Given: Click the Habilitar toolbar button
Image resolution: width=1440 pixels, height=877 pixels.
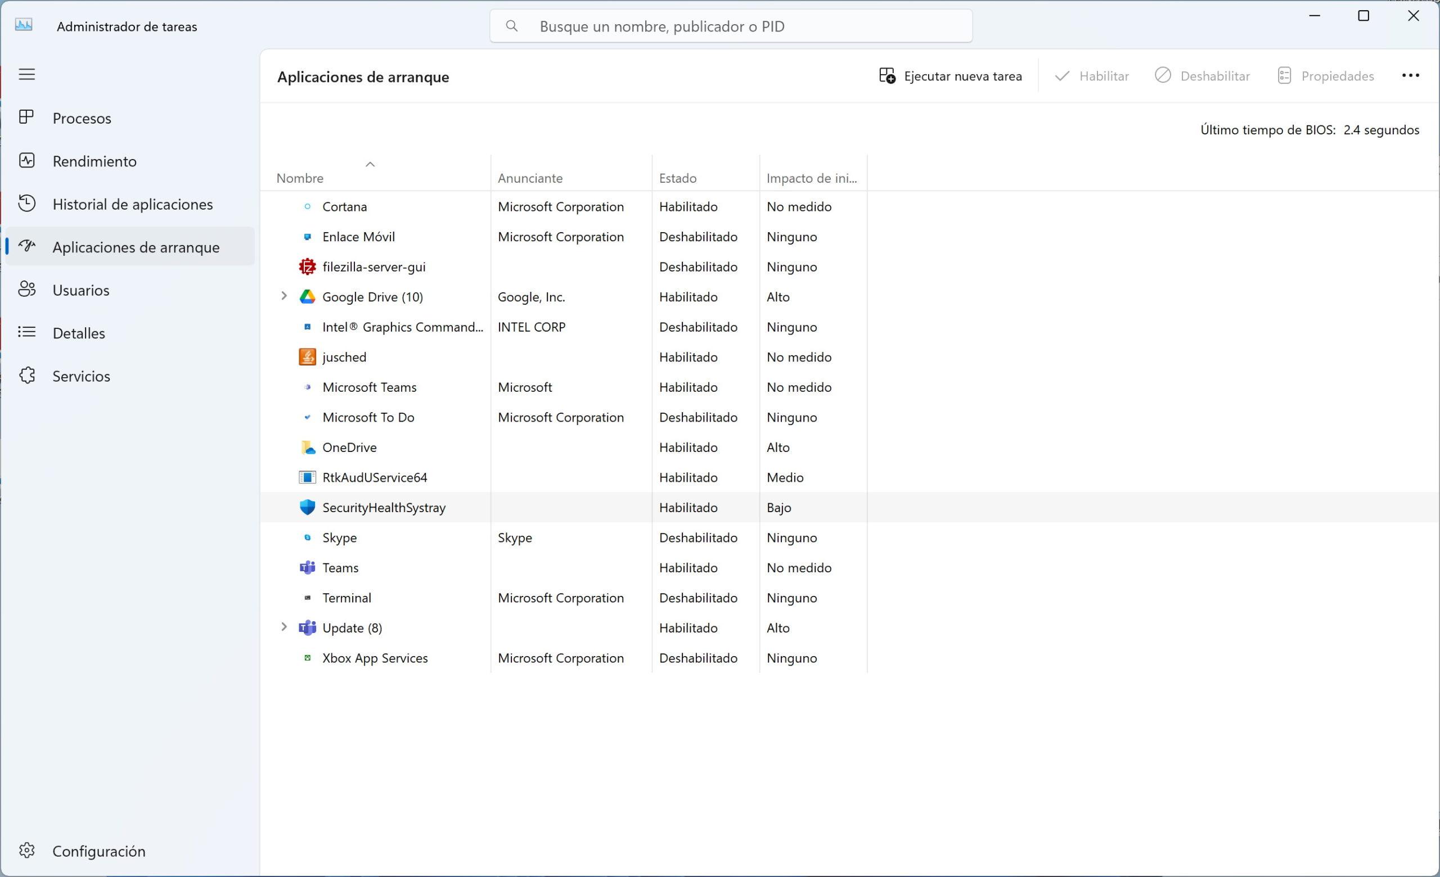Looking at the screenshot, I should (1091, 76).
